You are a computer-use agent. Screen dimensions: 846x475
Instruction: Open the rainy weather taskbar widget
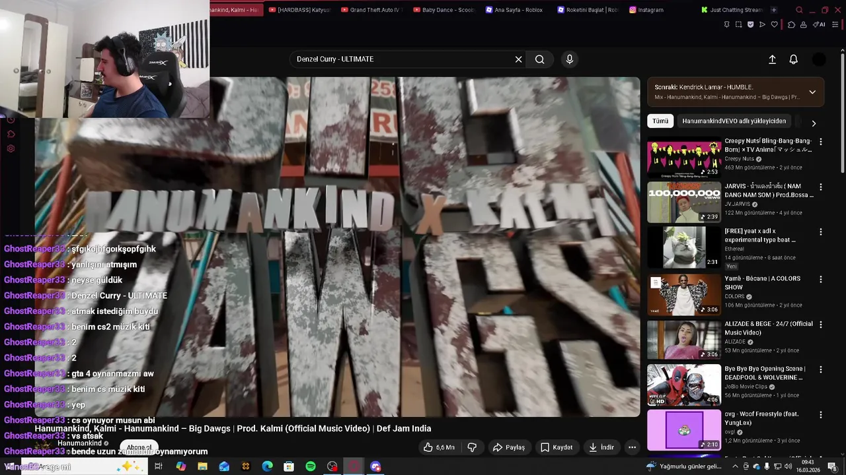pos(684,466)
